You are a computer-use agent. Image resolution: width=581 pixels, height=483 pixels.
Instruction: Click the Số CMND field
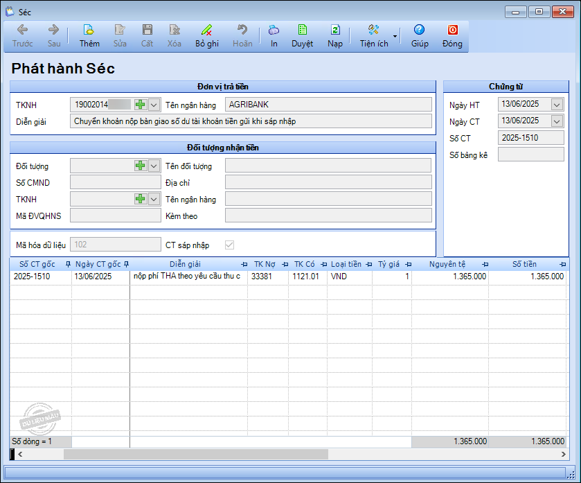coord(116,182)
